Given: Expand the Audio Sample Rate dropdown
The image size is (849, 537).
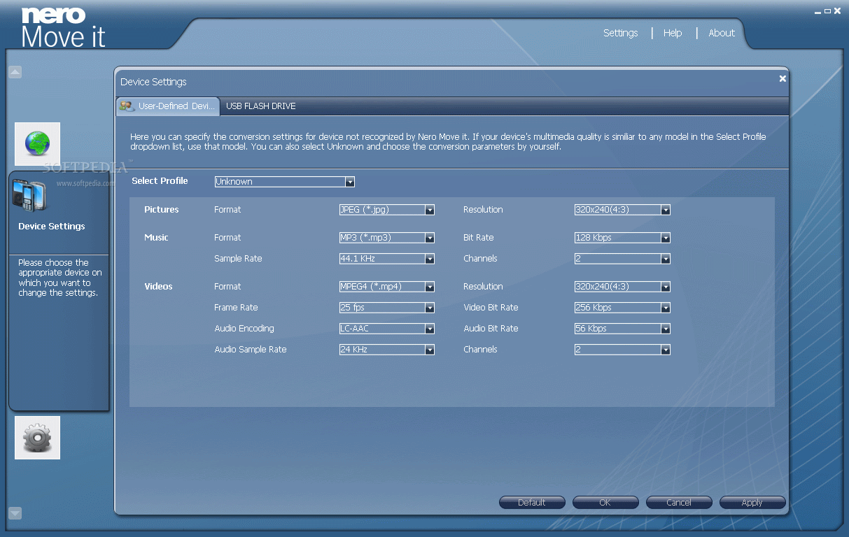Looking at the screenshot, I should point(387,350).
